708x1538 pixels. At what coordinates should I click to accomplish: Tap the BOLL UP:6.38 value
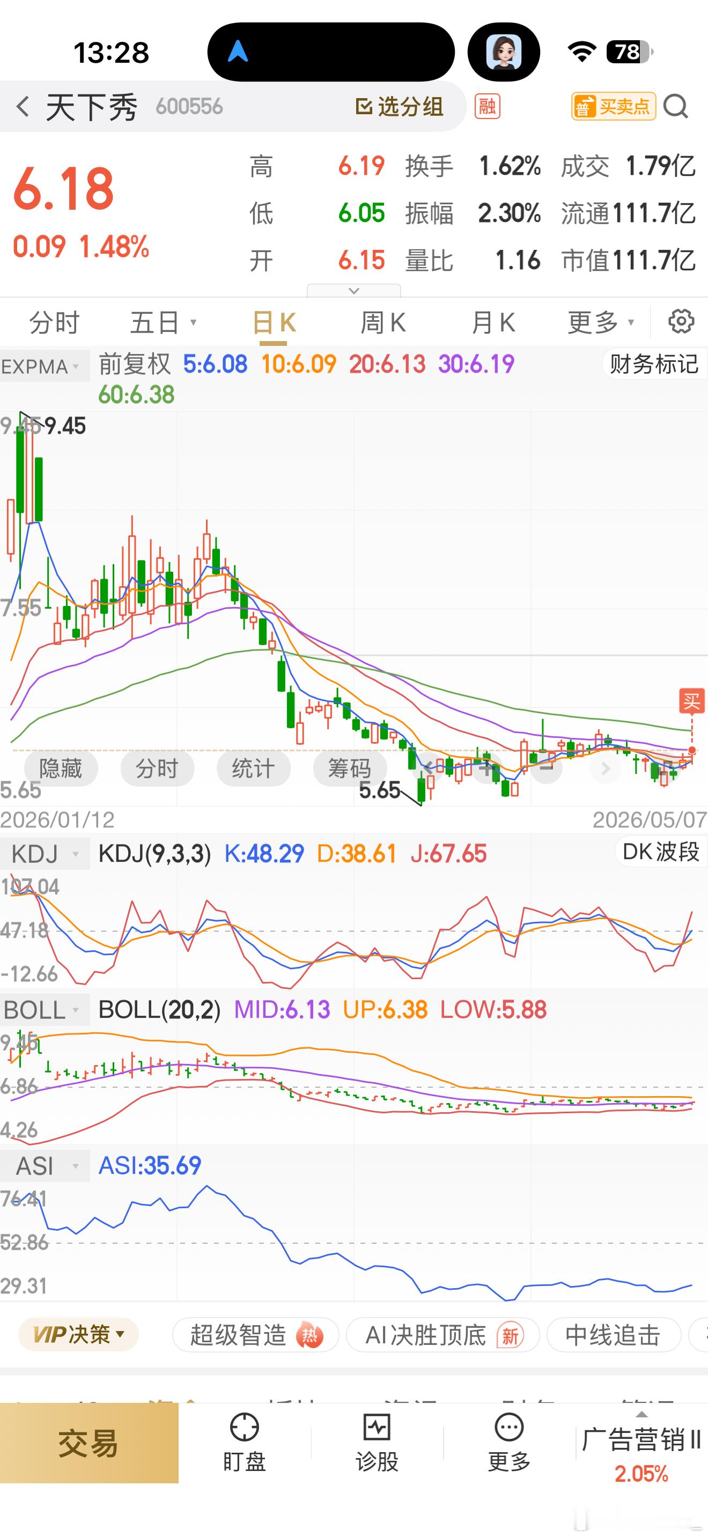385,1010
